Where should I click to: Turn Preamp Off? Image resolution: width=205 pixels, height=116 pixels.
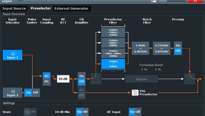[178, 51]
